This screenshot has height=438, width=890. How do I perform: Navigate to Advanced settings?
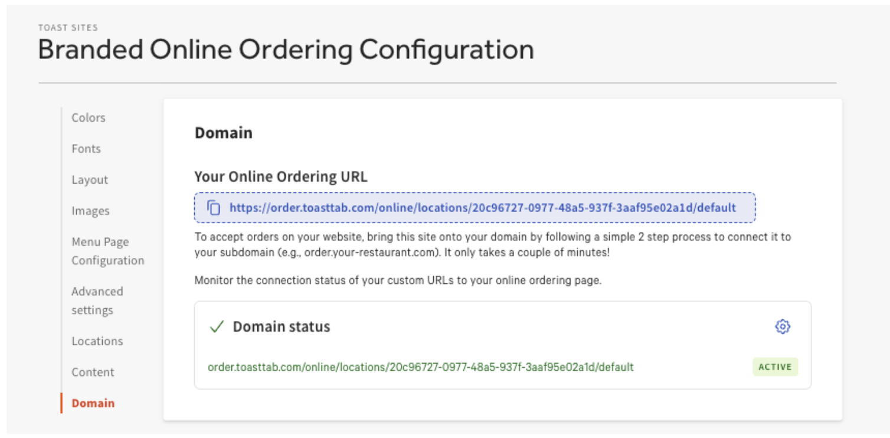point(97,300)
